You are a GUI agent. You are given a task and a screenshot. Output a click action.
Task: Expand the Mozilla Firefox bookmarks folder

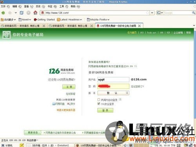pos(98,20)
